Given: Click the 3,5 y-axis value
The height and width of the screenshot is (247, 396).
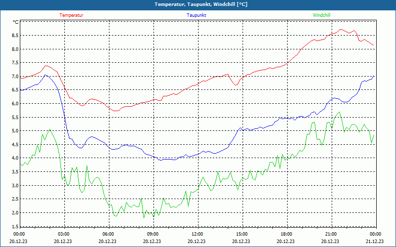Looking at the screenshot, I should (15, 172).
